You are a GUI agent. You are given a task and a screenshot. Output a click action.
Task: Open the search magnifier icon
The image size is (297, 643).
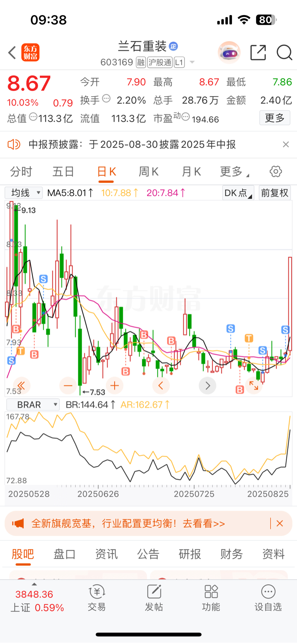tap(284, 53)
